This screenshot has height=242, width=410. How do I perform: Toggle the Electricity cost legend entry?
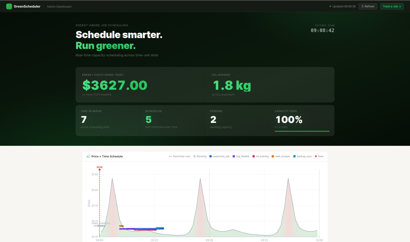(x=179, y=156)
